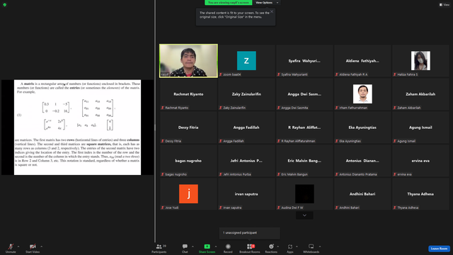
Task: Open the Chat panel
Action: (x=185, y=248)
